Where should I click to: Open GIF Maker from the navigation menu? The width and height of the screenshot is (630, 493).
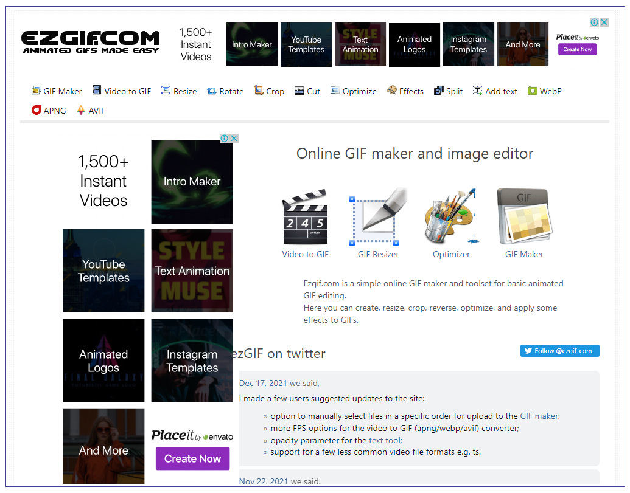57,91
